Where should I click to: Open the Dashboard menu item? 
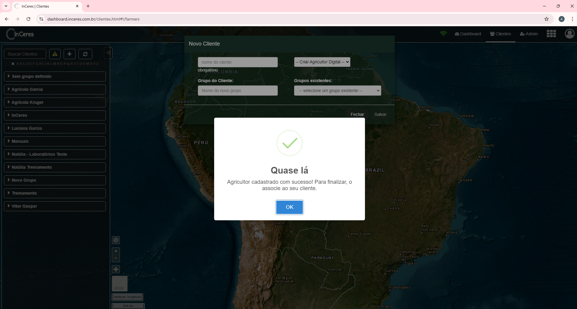click(x=468, y=34)
